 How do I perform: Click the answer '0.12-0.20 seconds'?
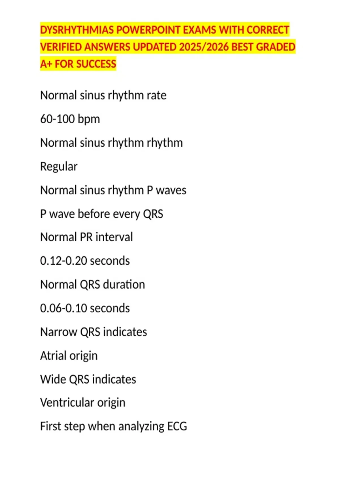coord(85,261)
